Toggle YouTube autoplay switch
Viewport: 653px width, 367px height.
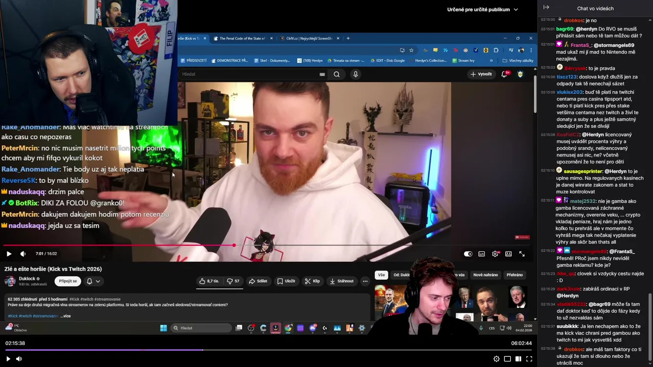tap(468, 254)
